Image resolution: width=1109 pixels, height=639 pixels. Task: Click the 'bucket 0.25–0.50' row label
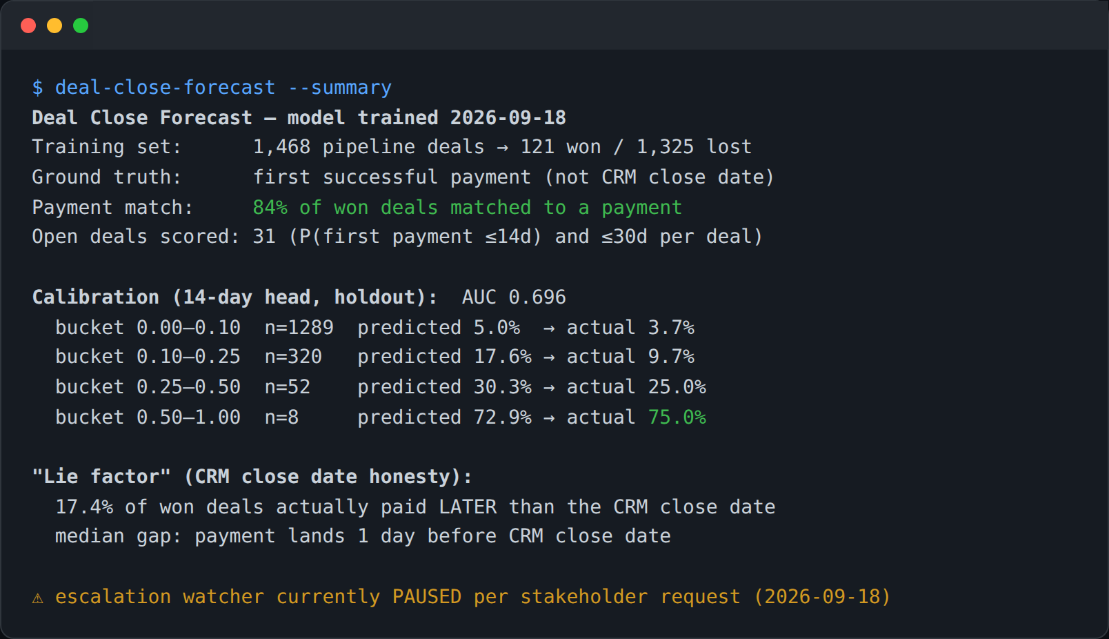148,387
